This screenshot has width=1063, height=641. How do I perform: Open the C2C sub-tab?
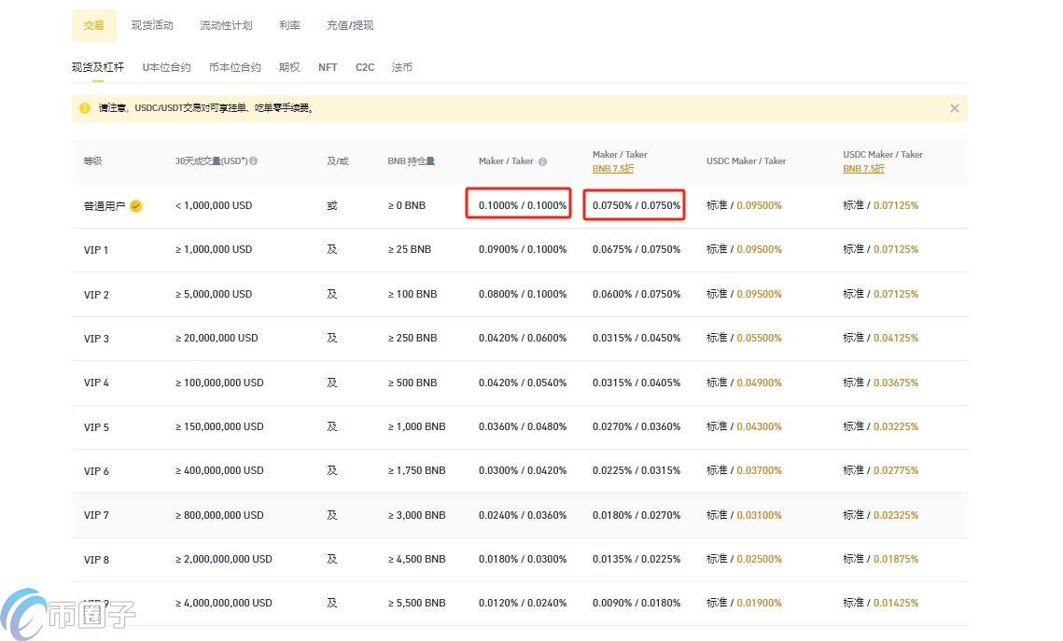pos(365,67)
